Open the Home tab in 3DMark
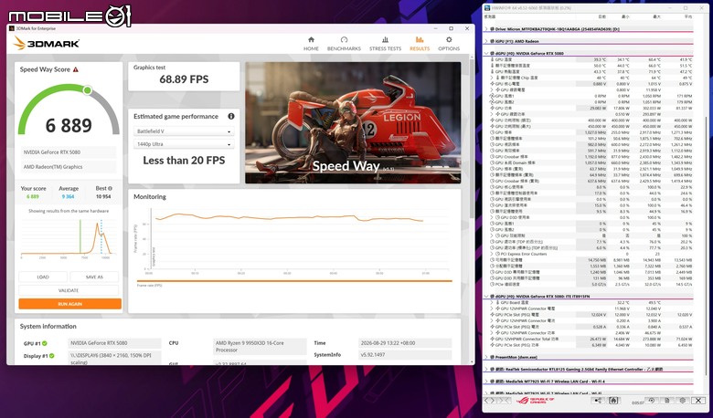 coord(311,44)
